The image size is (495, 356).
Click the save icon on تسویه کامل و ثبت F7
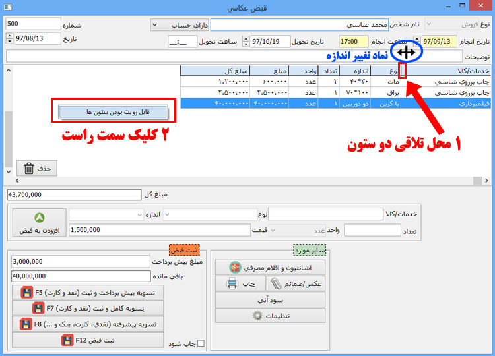[x=39, y=308]
